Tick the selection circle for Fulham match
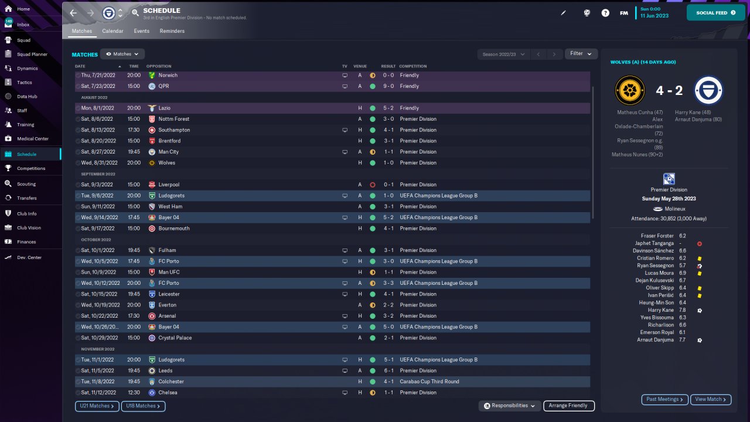Image resolution: width=750 pixels, height=422 pixels. point(78,250)
